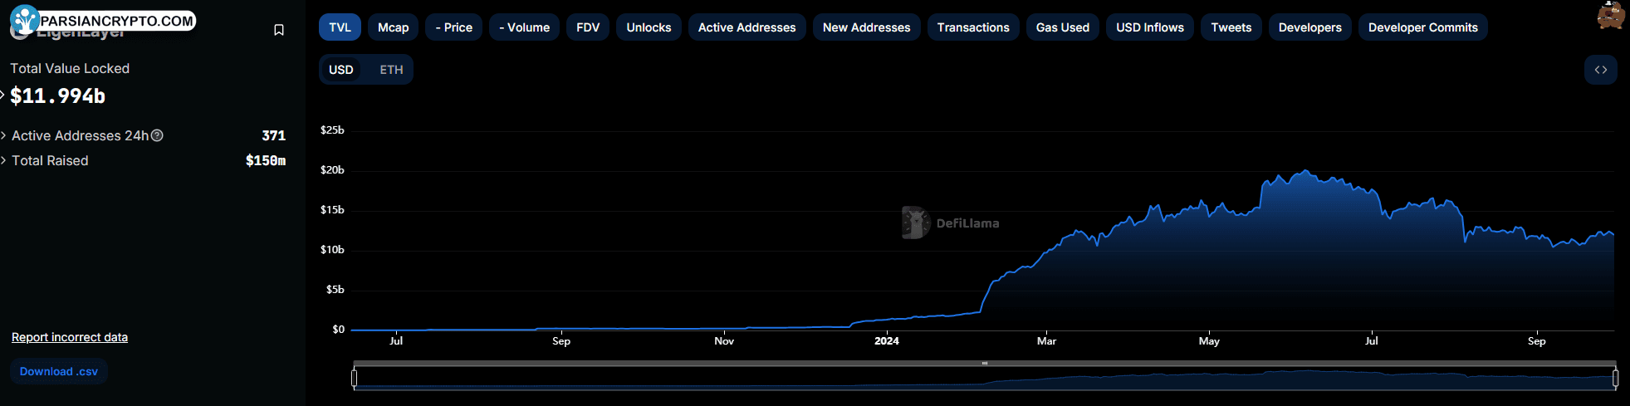The height and width of the screenshot is (406, 1630).
Task: Click the Total Value Locked heading
Action: click(70, 68)
